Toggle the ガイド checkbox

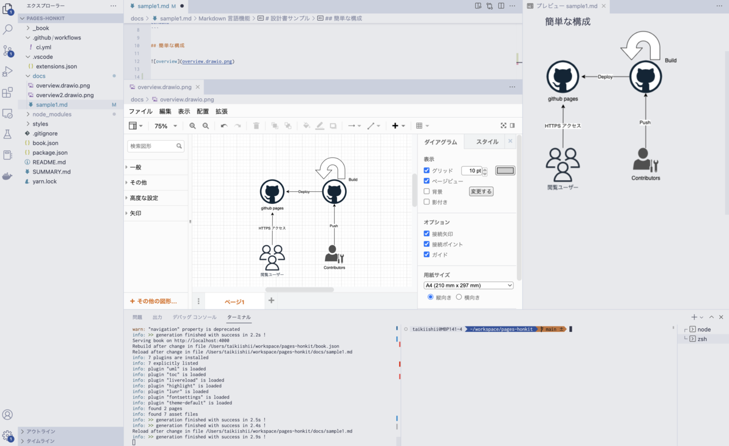[426, 254]
